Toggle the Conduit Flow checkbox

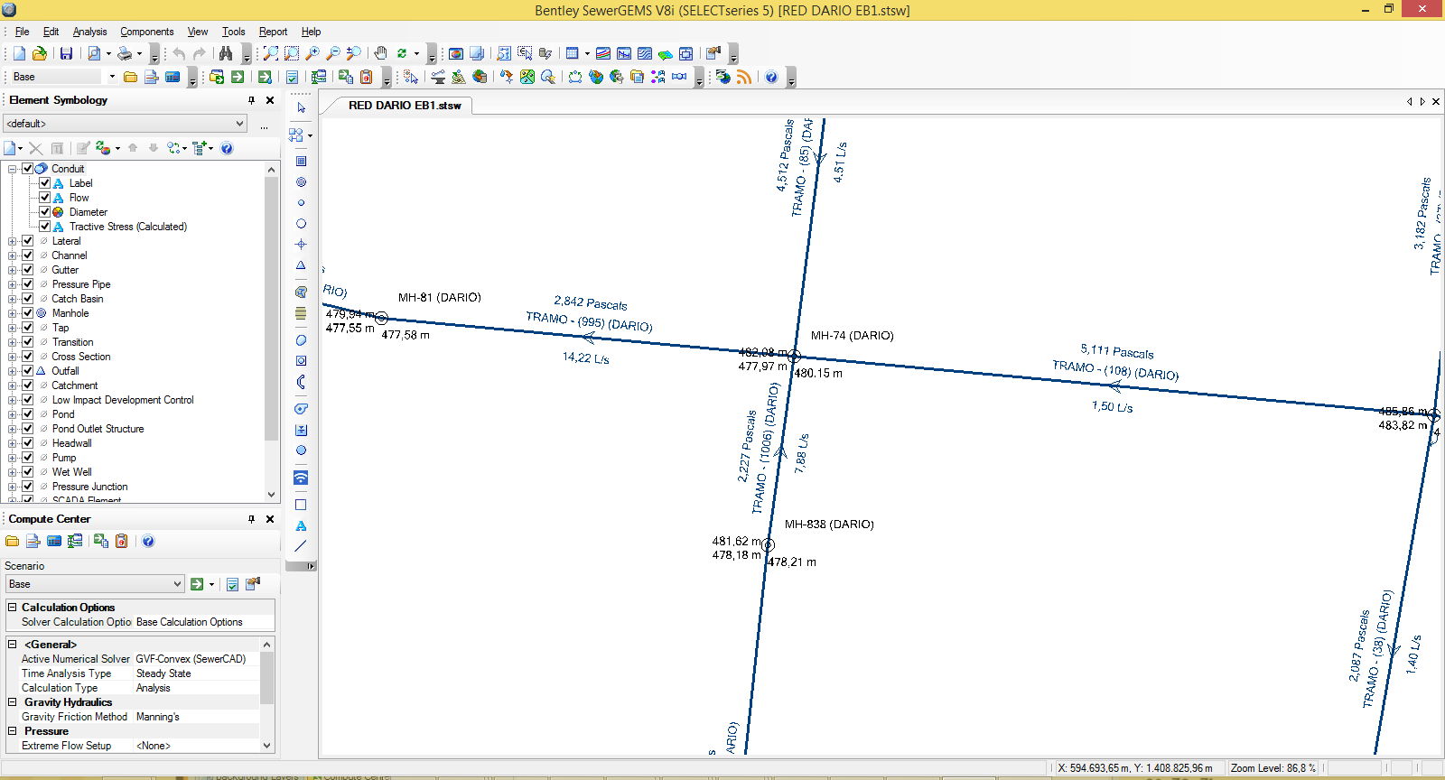click(x=44, y=198)
